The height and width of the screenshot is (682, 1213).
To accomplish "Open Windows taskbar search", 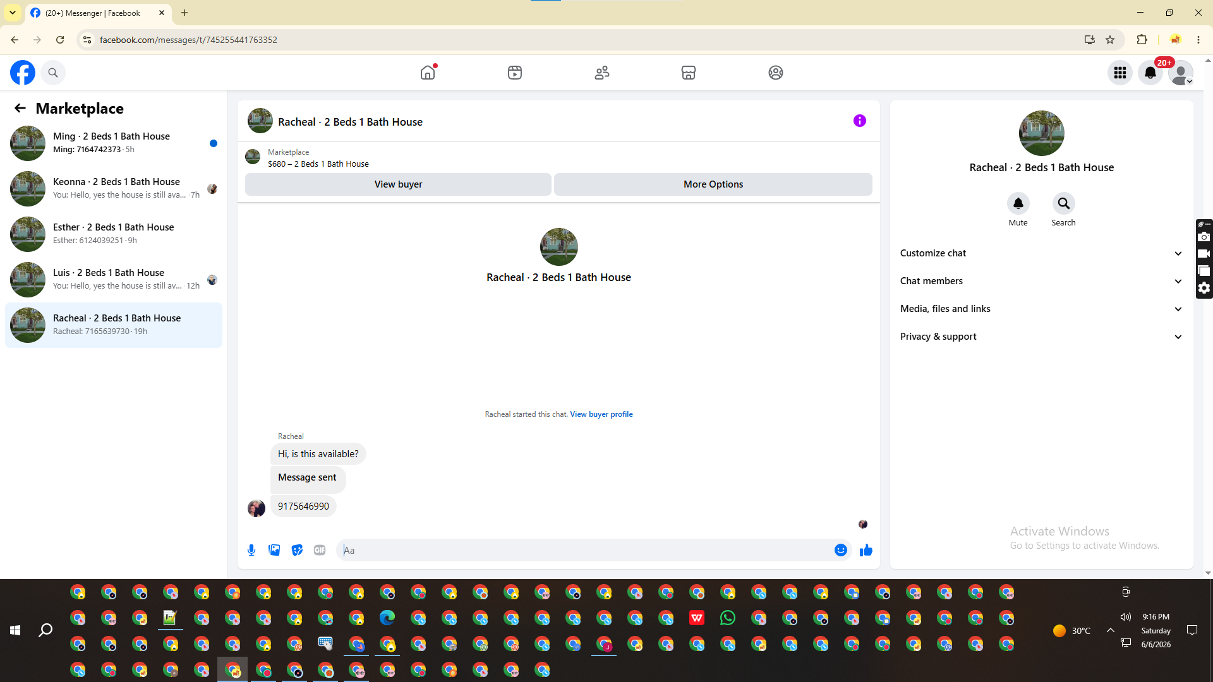I will [x=45, y=630].
